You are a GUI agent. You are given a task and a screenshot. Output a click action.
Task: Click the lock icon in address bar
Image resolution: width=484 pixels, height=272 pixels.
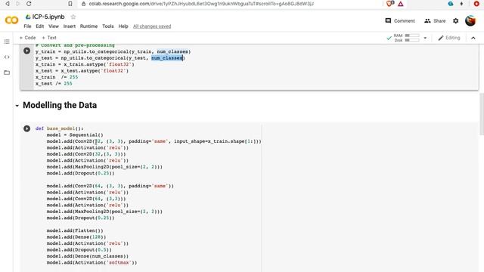(x=83, y=4)
